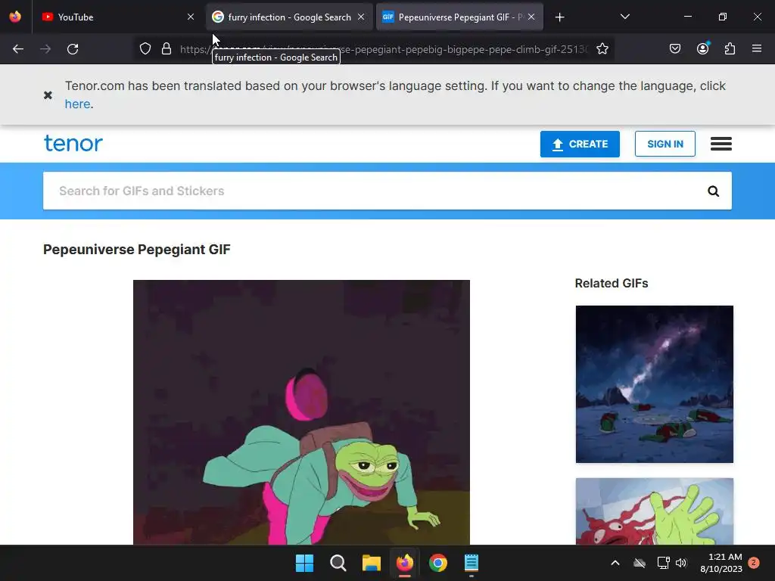
Task: Open the clock and date panel
Action: (x=721, y=563)
